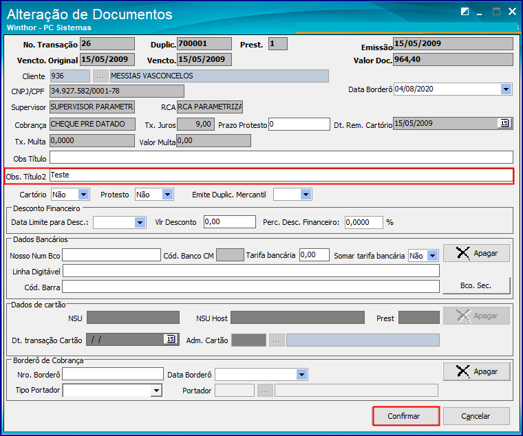Click the Perc. Desc. Financeiro input field
523x436 pixels.
[364, 222]
